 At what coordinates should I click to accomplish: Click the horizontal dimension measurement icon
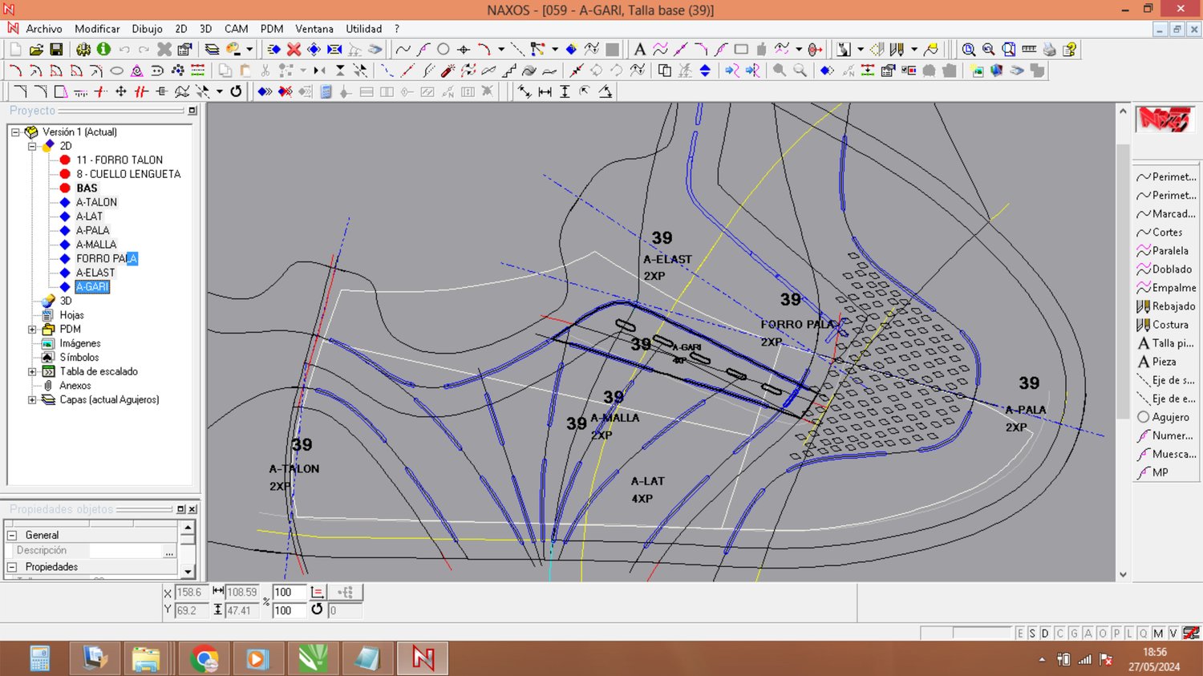545,91
